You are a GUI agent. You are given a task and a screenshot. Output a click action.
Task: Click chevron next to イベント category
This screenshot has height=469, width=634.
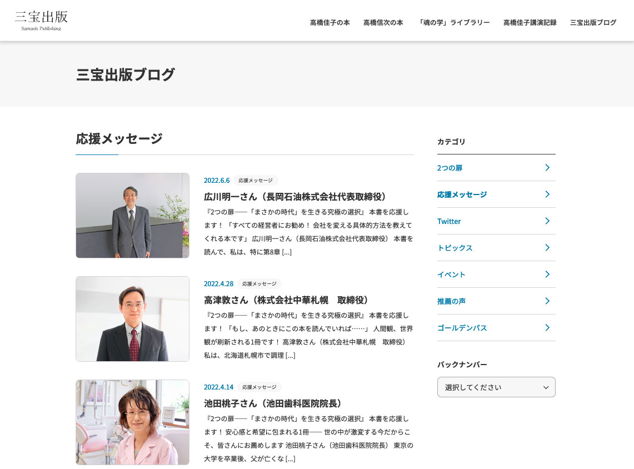click(x=547, y=274)
